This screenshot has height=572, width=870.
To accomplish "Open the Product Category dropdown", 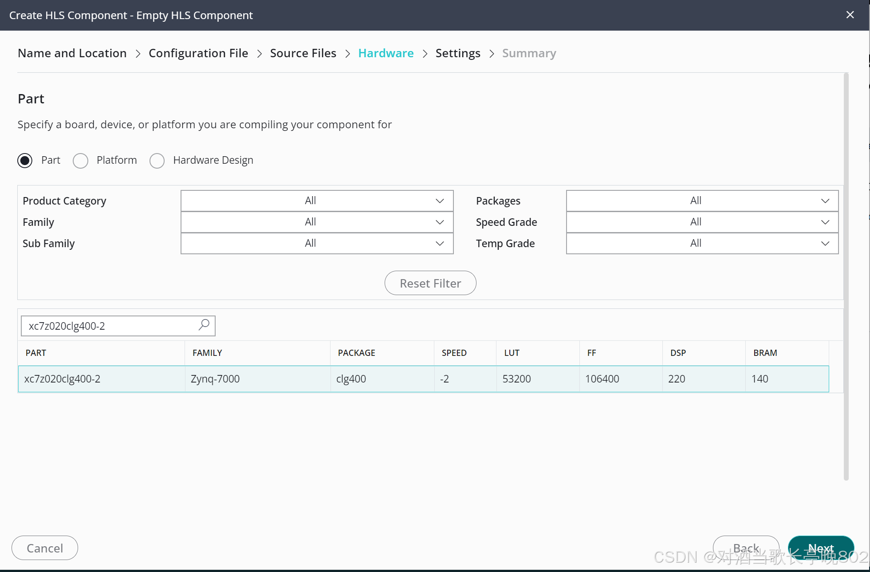I will click(317, 201).
